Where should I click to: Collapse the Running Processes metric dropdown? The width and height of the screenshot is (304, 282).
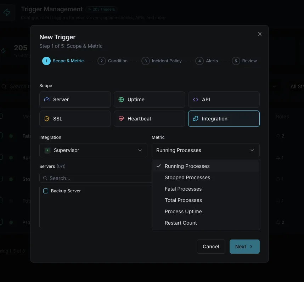pyautogui.click(x=206, y=150)
